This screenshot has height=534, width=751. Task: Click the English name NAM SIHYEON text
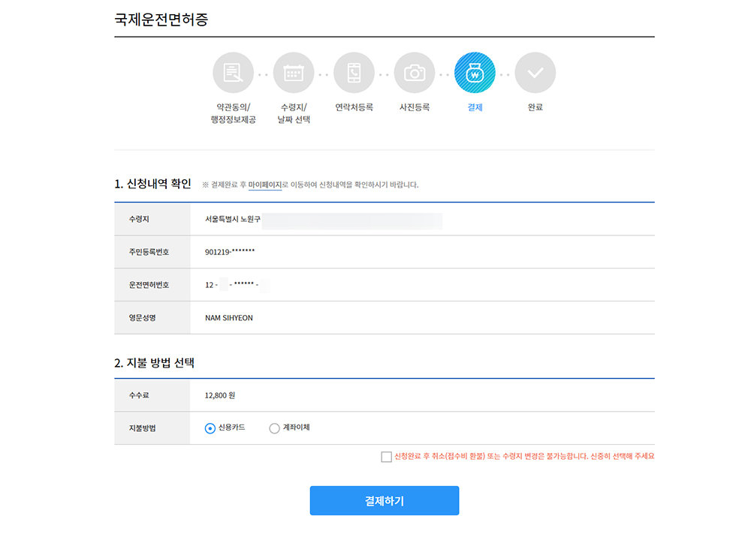click(229, 318)
